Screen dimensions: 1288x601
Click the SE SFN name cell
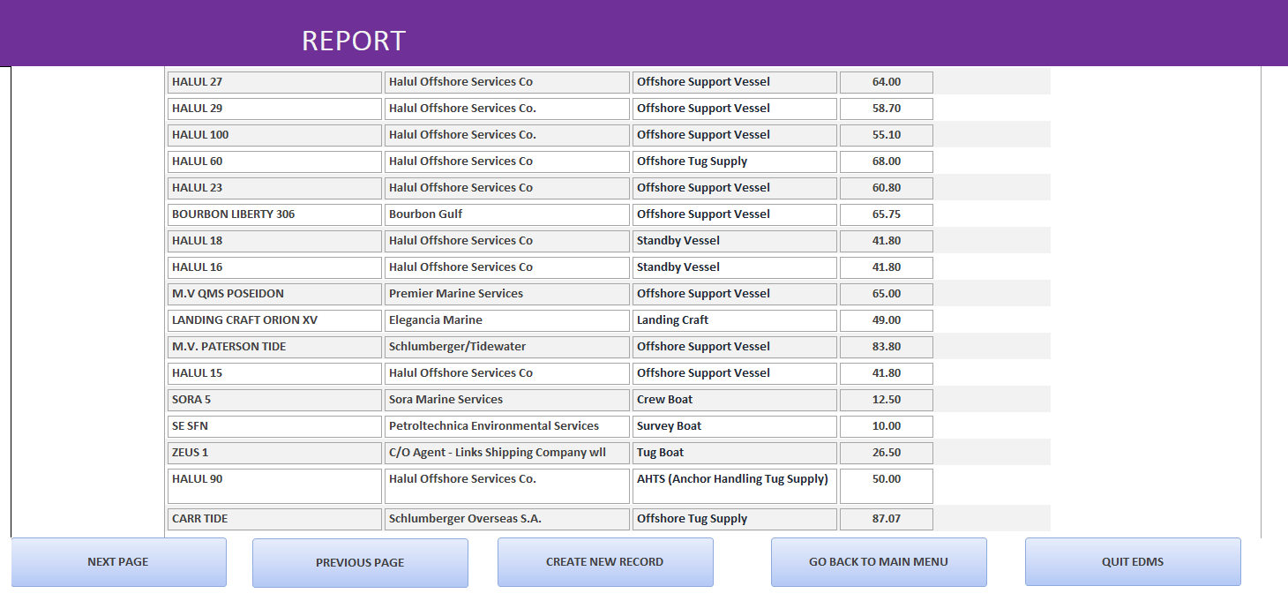click(274, 426)
